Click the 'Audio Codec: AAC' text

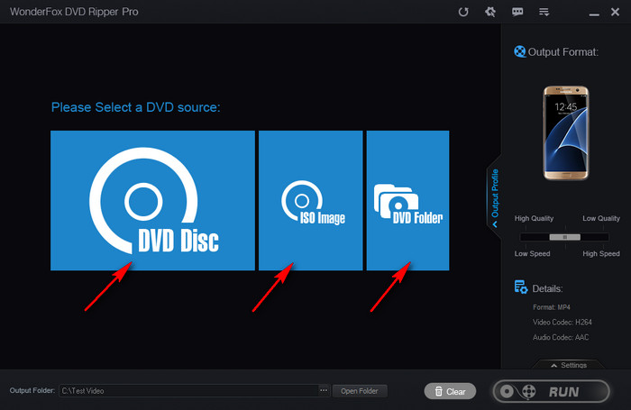pyautogui.click(x=561, y=337)
